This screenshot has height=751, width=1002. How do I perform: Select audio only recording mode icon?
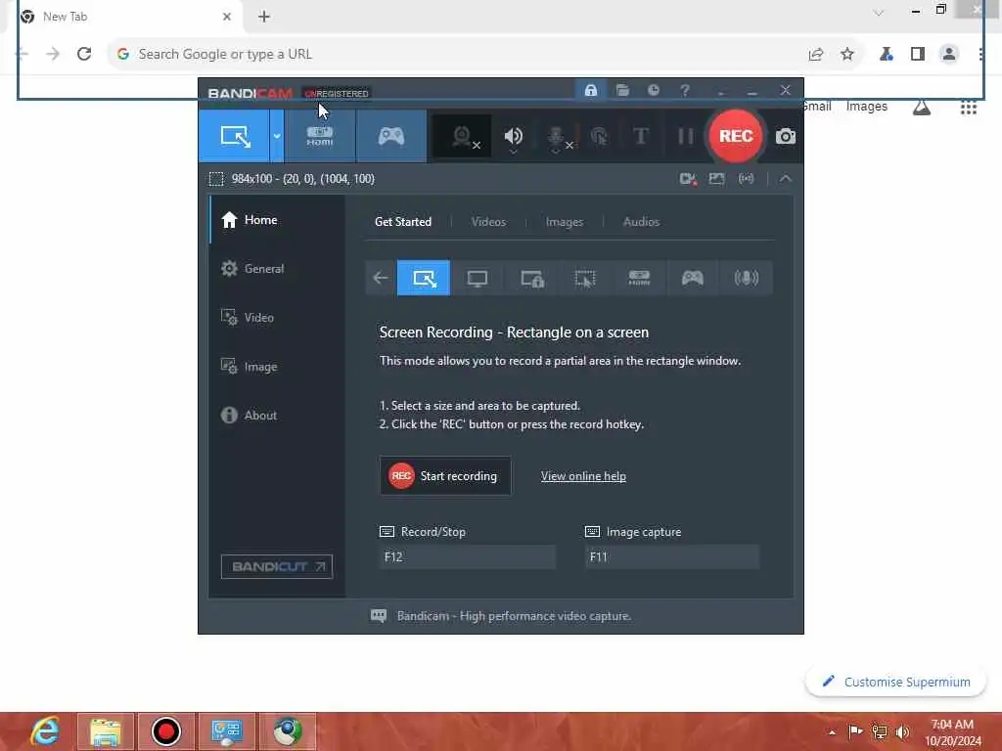(746, 278)
